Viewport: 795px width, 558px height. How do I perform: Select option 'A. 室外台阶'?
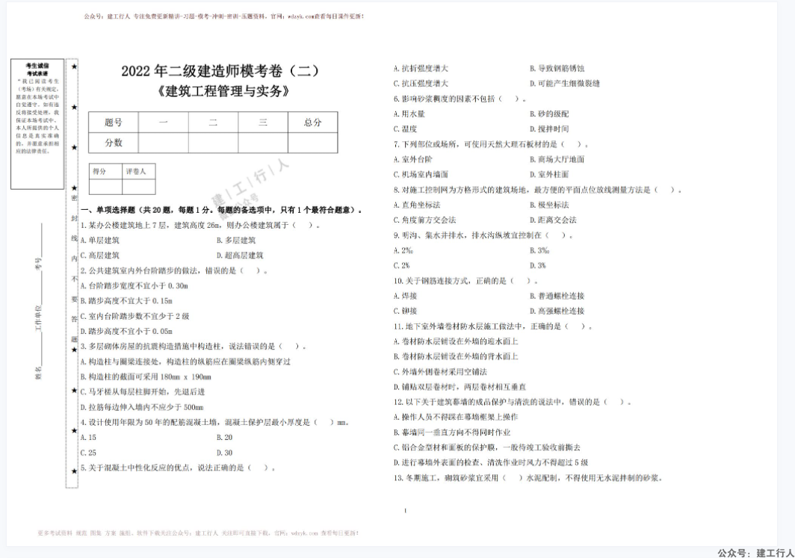point(413,160)
